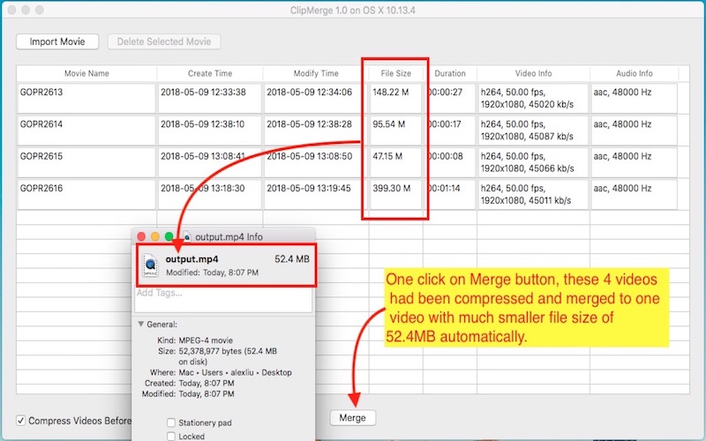Click the Merge button
706x441 pixels.
352,417
